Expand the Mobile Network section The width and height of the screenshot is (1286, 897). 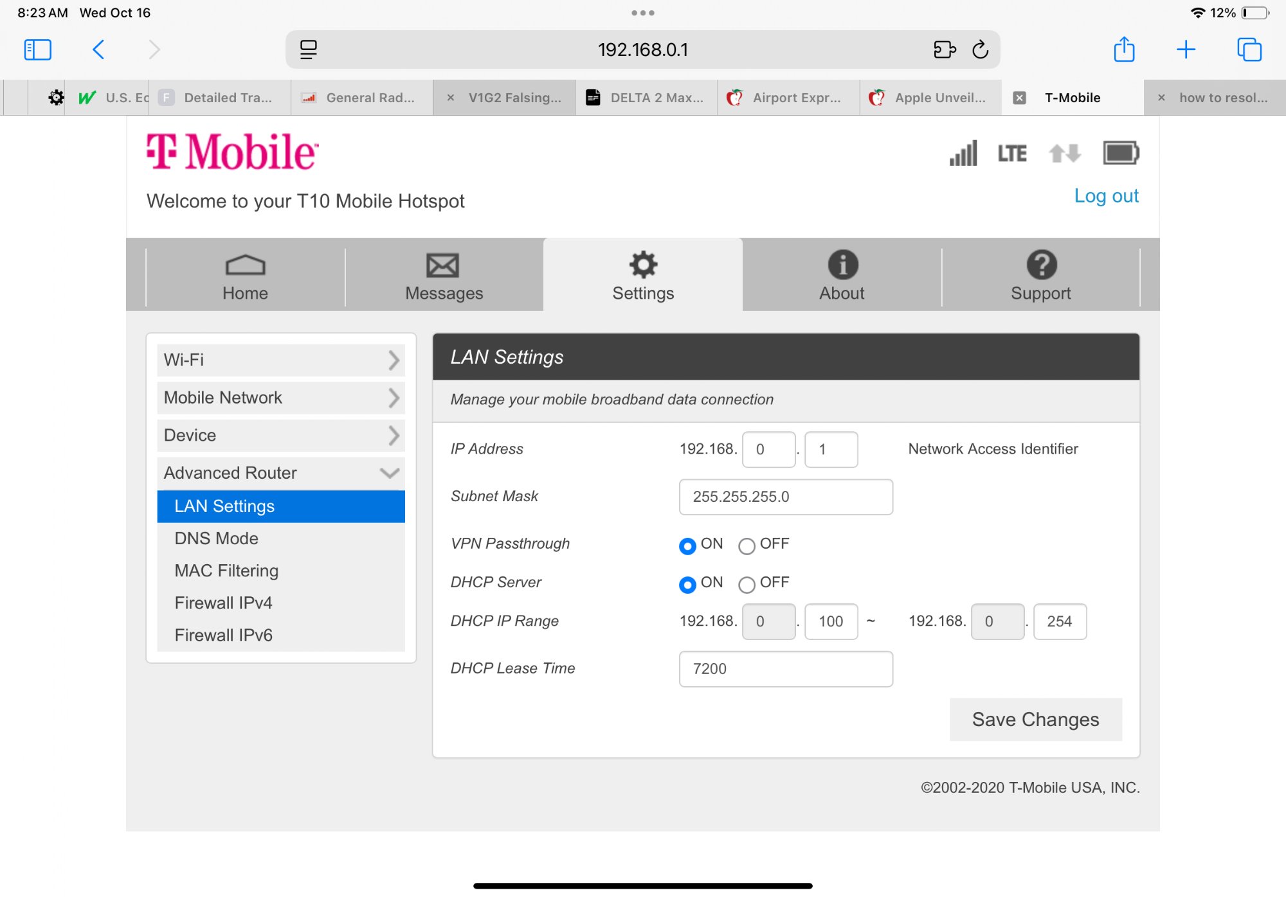281,398
